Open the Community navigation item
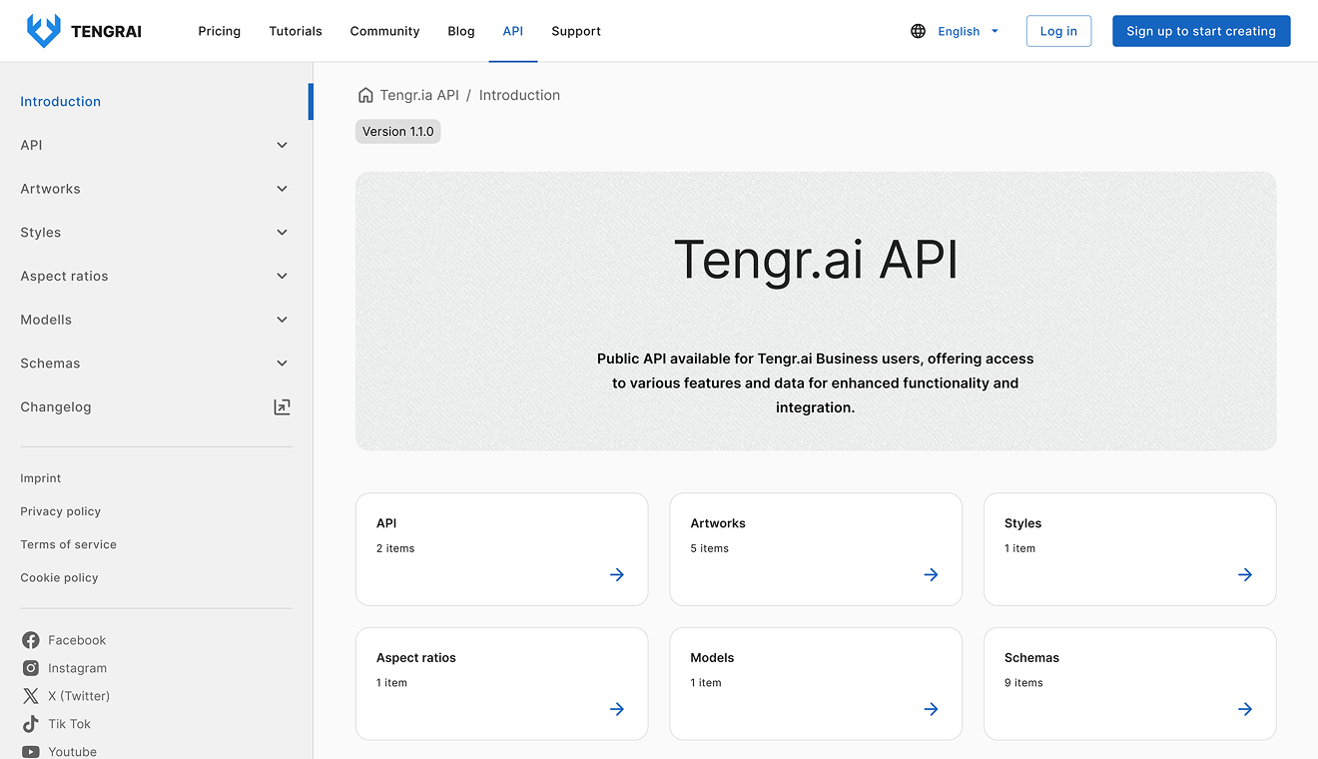Screen dimensions: 1318x759 [x=384, y=31]
